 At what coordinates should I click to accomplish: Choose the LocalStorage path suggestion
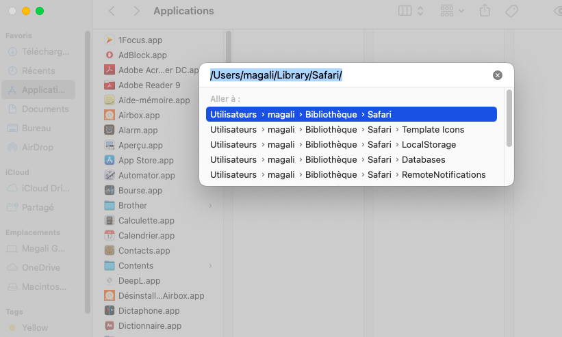pos(351,144)
